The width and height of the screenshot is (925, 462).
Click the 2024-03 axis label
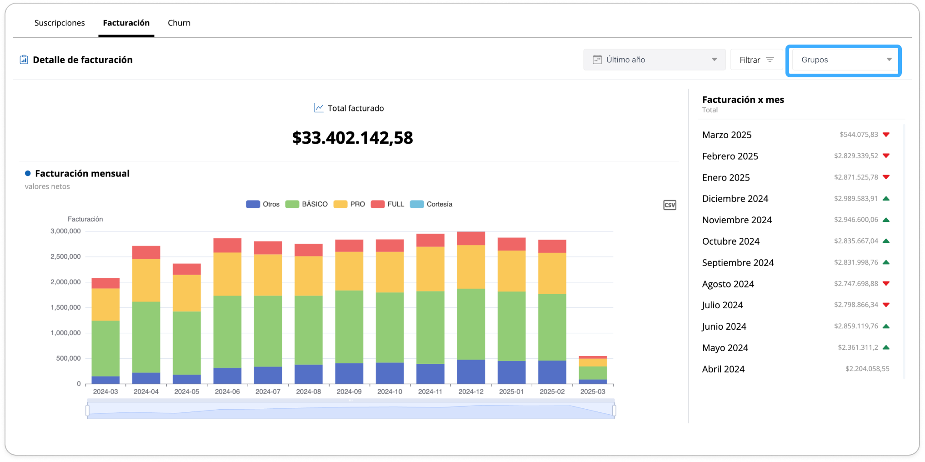[105, 392]
